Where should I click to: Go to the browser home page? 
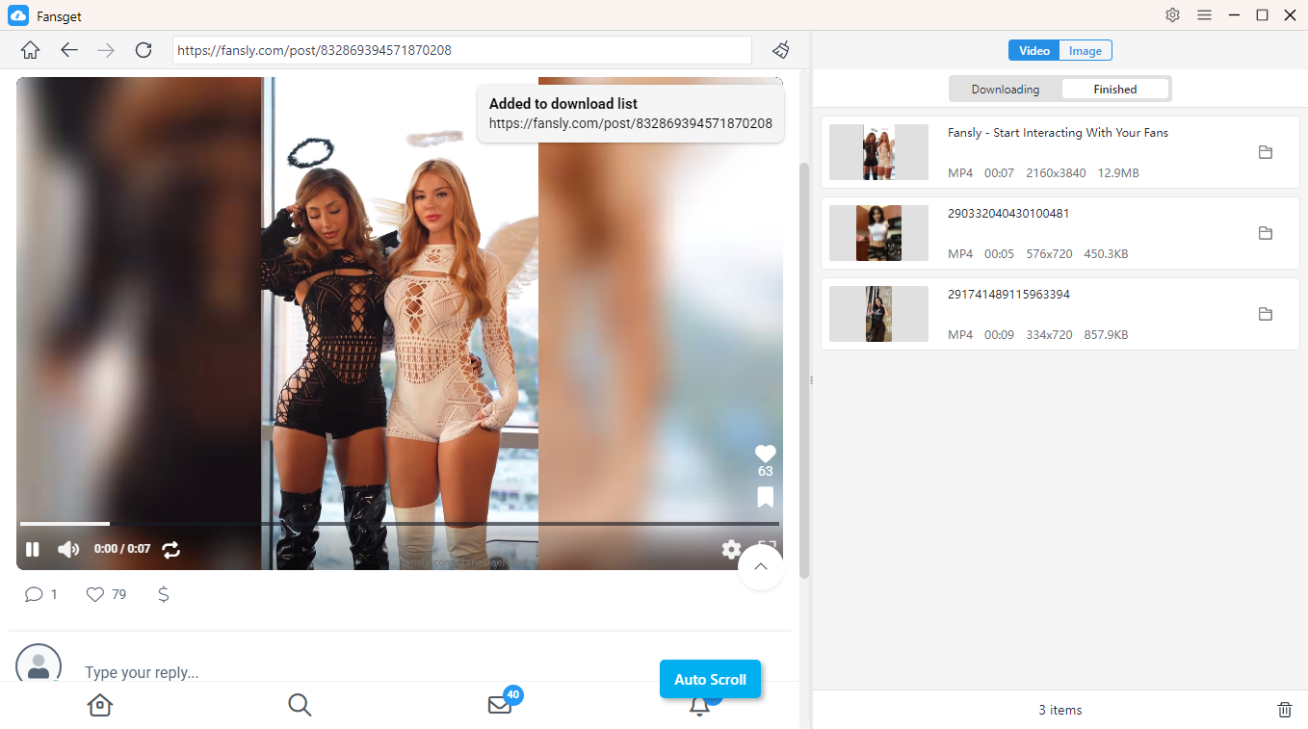point(31,50)
